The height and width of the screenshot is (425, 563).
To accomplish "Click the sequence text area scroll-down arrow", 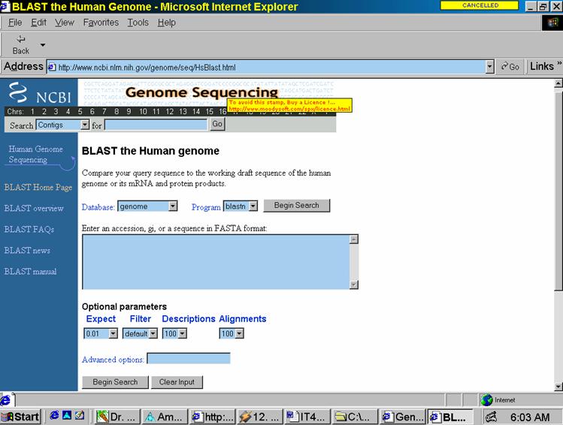I will point(354,285).
